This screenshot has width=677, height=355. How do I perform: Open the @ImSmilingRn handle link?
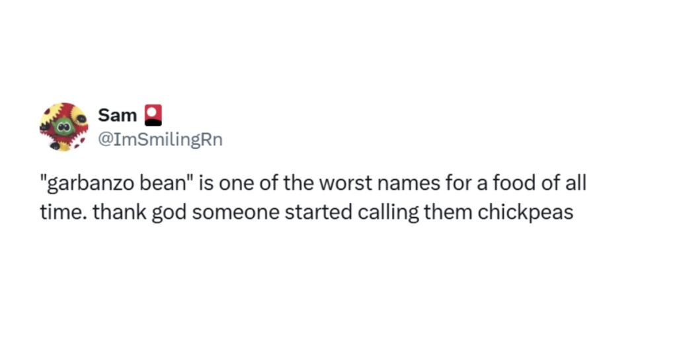160,139
